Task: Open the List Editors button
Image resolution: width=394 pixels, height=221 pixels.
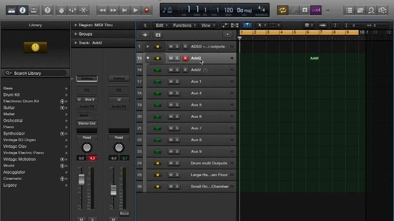Action: pos(349,10)
